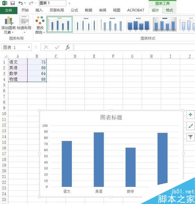
Task: Open 添加图表元素 dropdown
Action: [x=8, y=25]
